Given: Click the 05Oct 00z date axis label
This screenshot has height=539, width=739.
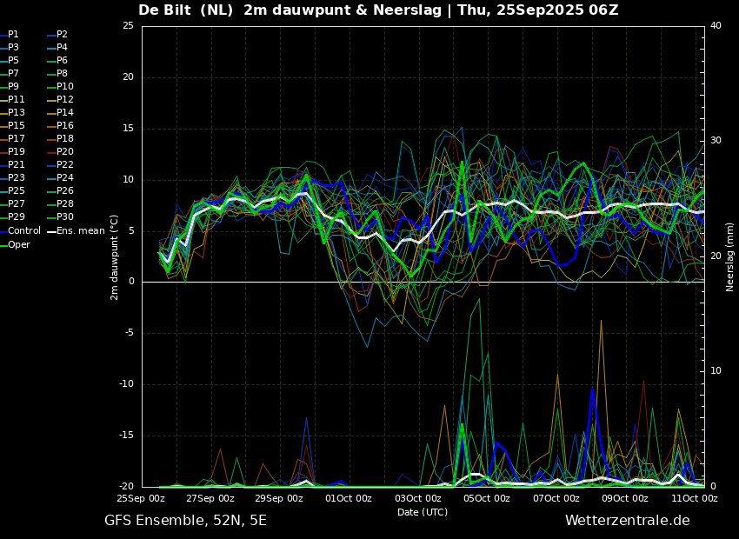Looking at the screenshot, I should click(x=486, y=498).
